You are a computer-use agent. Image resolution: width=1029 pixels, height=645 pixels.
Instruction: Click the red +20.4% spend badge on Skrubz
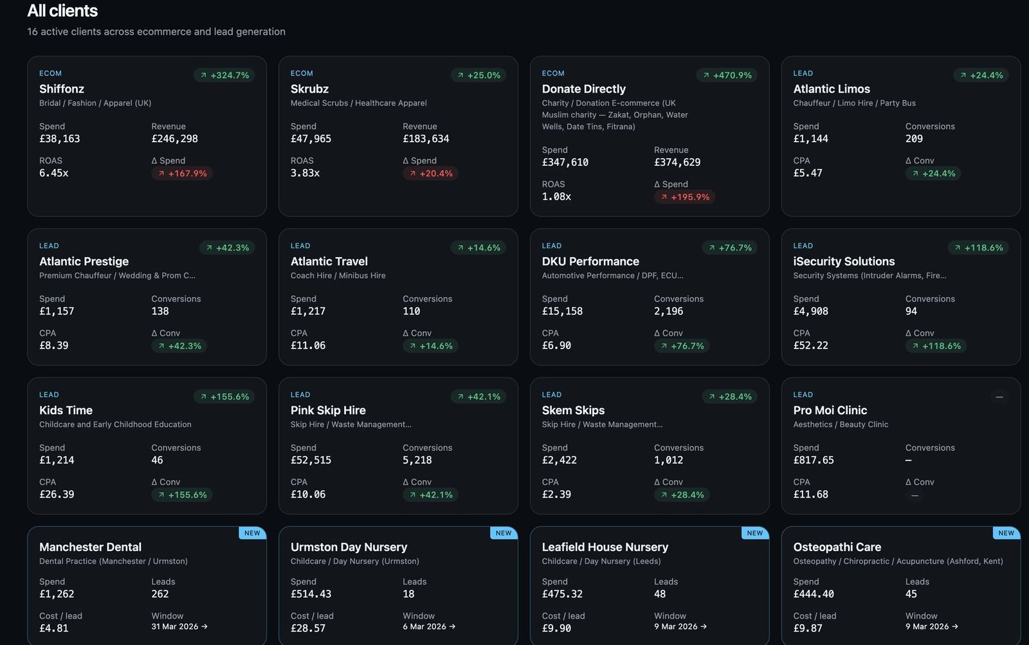coord(430,174)
